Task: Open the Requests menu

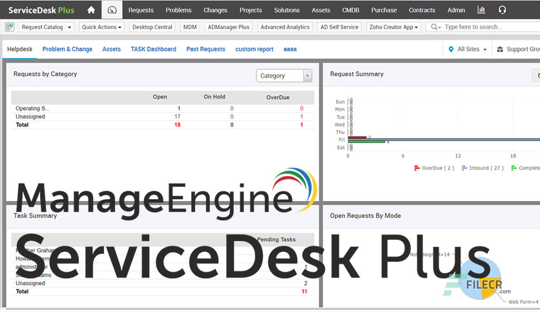Action: (x=141, y=10)
